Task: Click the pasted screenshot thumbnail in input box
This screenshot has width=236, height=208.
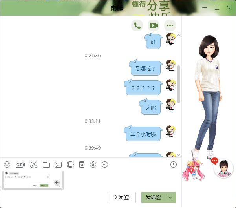Action: [33, 180]
